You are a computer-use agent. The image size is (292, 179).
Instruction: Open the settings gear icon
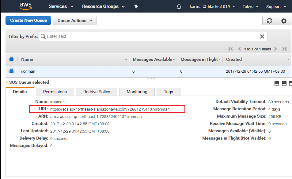pos(284,21)
